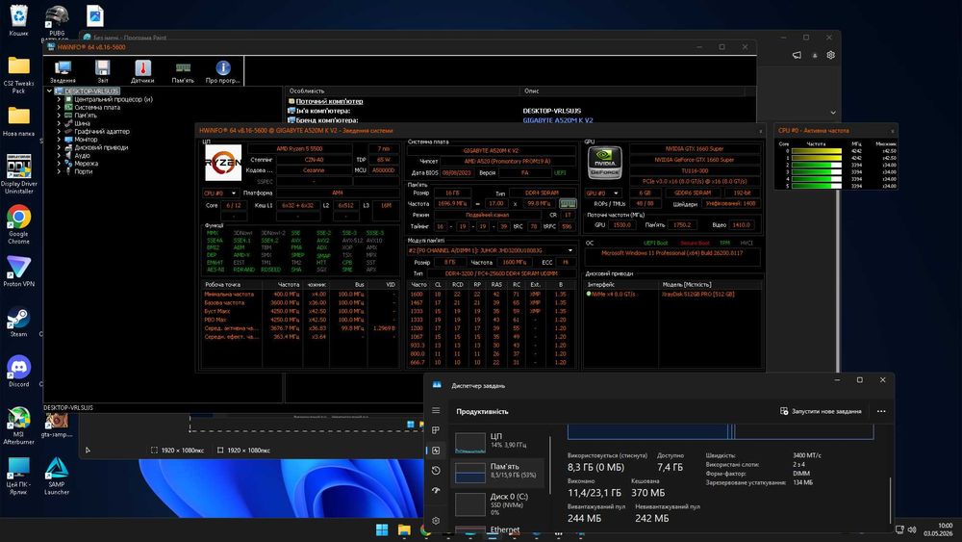Click the Paint megaphone feedback icon

pyautogui.click(x=797, y=55)
